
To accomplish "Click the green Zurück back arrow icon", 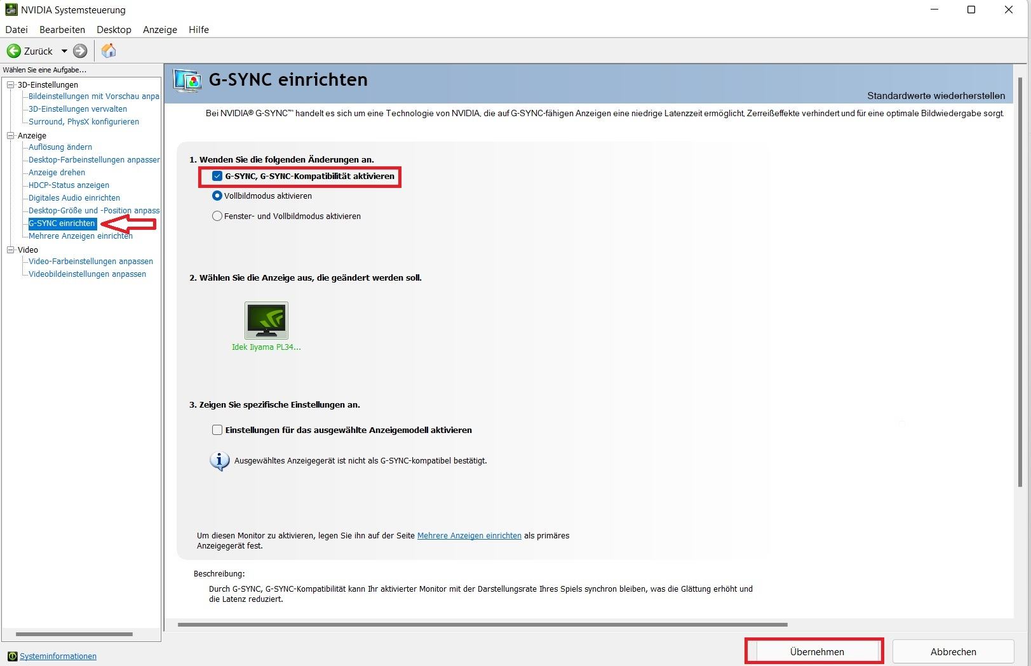I will (13, 51).
